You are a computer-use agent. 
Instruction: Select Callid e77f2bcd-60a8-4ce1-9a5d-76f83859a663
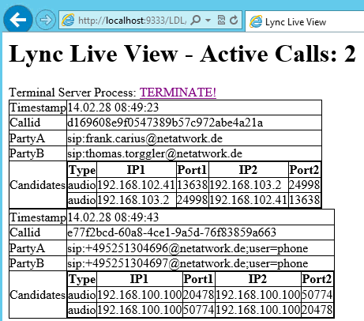point(172,232)
